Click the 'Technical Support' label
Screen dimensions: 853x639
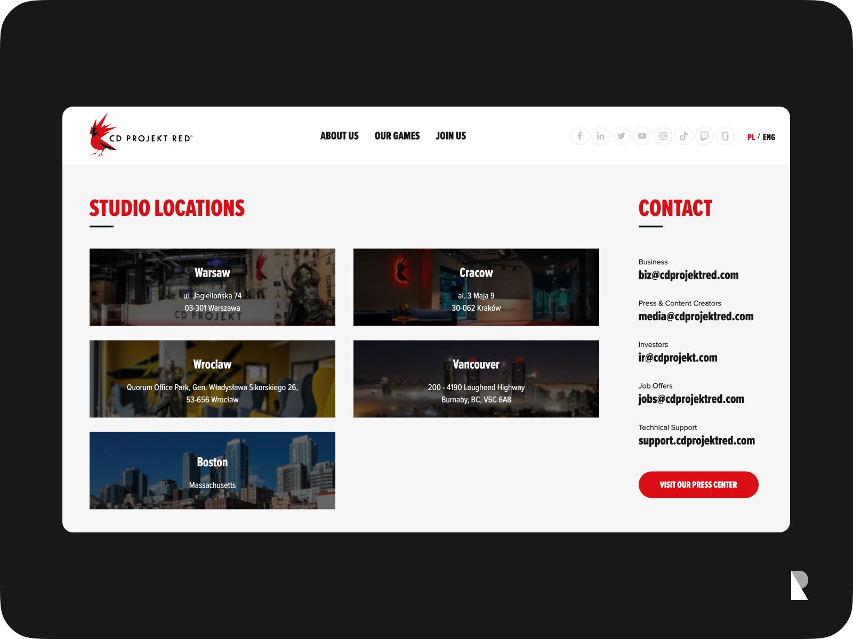coord(667,427)
